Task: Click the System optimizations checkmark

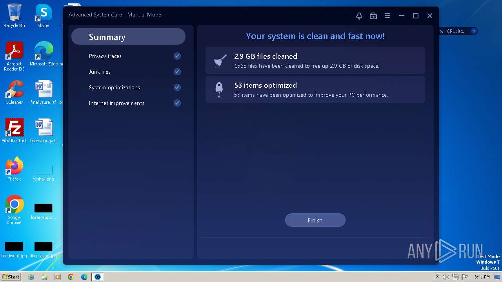Action: (177, 87)
